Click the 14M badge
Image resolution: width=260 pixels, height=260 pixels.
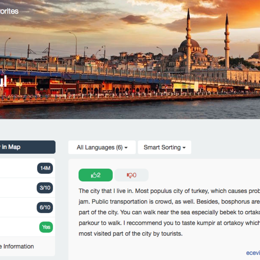click(x=45, y=168)
